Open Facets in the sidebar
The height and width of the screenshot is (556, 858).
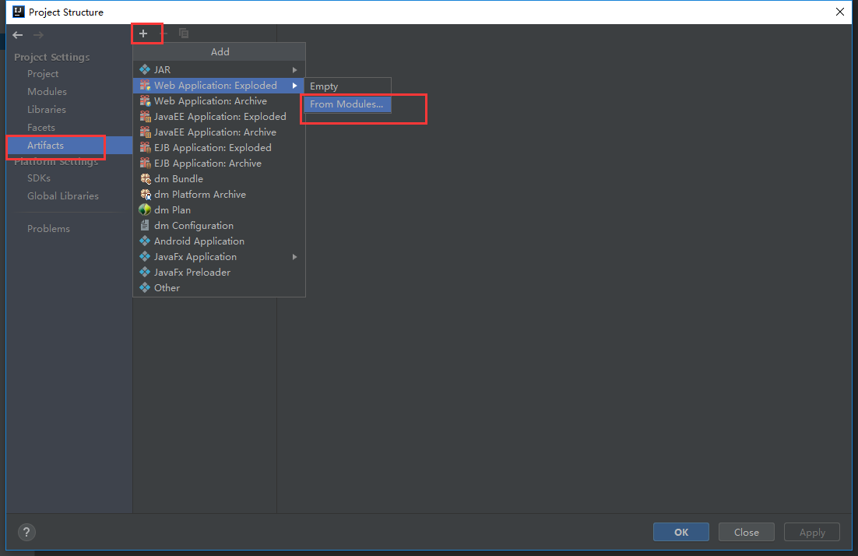(41, 128)
